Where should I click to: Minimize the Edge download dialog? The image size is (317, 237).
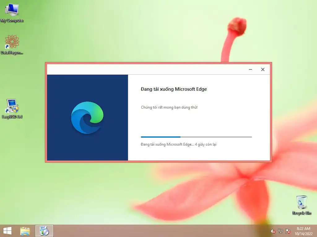click(x=250, y=69)
